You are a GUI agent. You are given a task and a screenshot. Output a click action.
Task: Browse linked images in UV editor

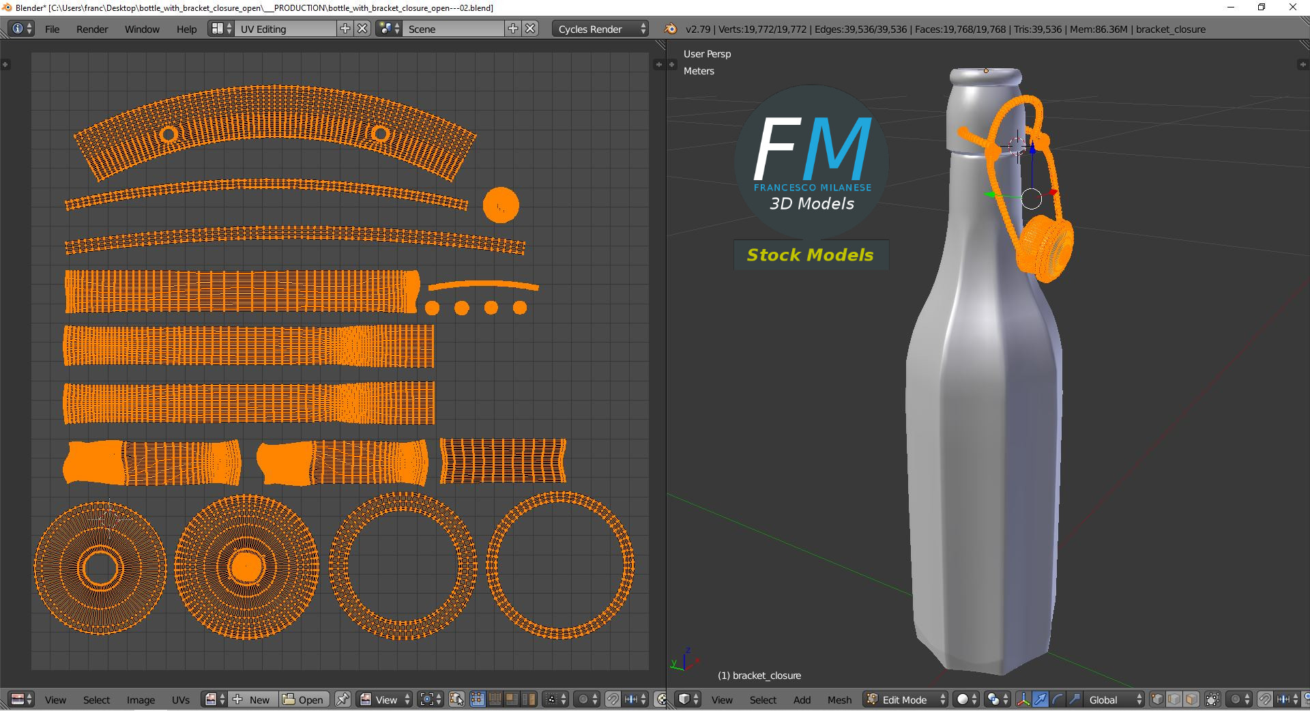[214, 699]
